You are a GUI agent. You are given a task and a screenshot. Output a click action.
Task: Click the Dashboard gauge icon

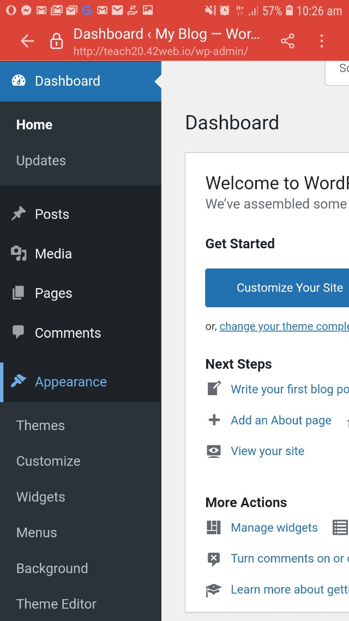19,81
